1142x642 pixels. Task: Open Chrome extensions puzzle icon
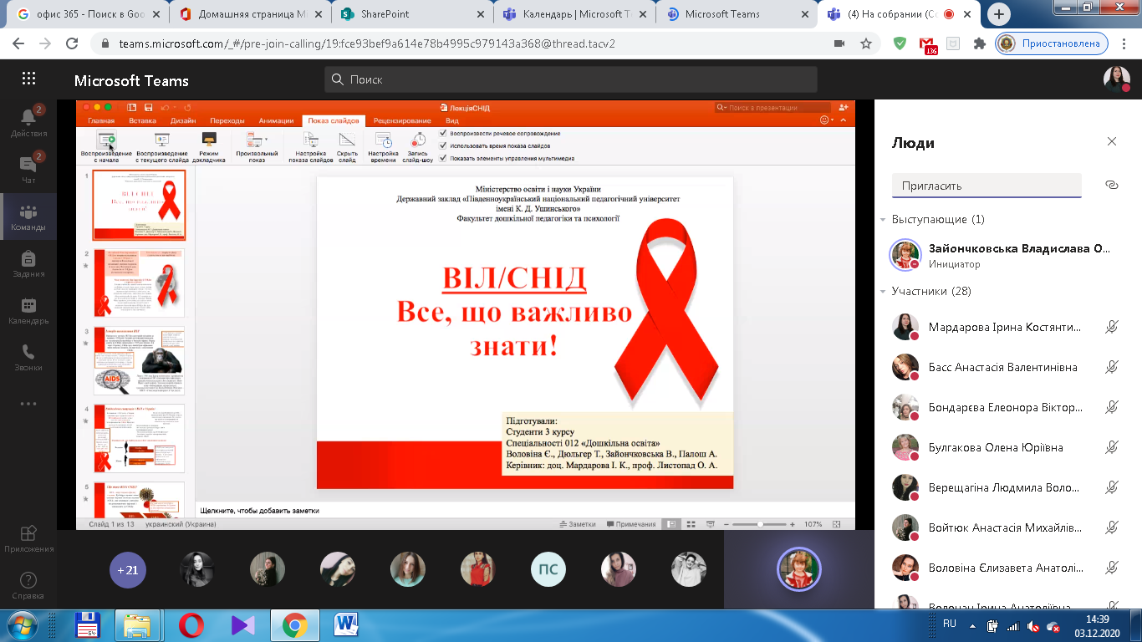point(980,43)
